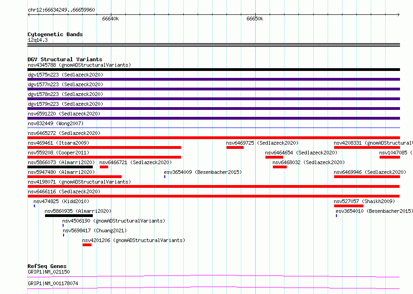Click the red bar under nsv6465272

pyautogui.click(x=213, y=138)
